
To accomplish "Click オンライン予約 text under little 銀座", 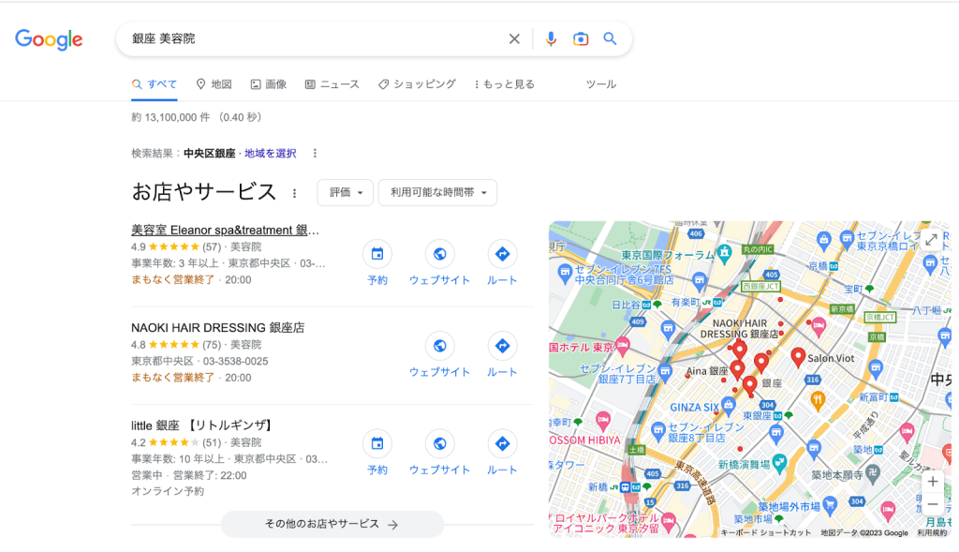I will [x=168, y=491].
